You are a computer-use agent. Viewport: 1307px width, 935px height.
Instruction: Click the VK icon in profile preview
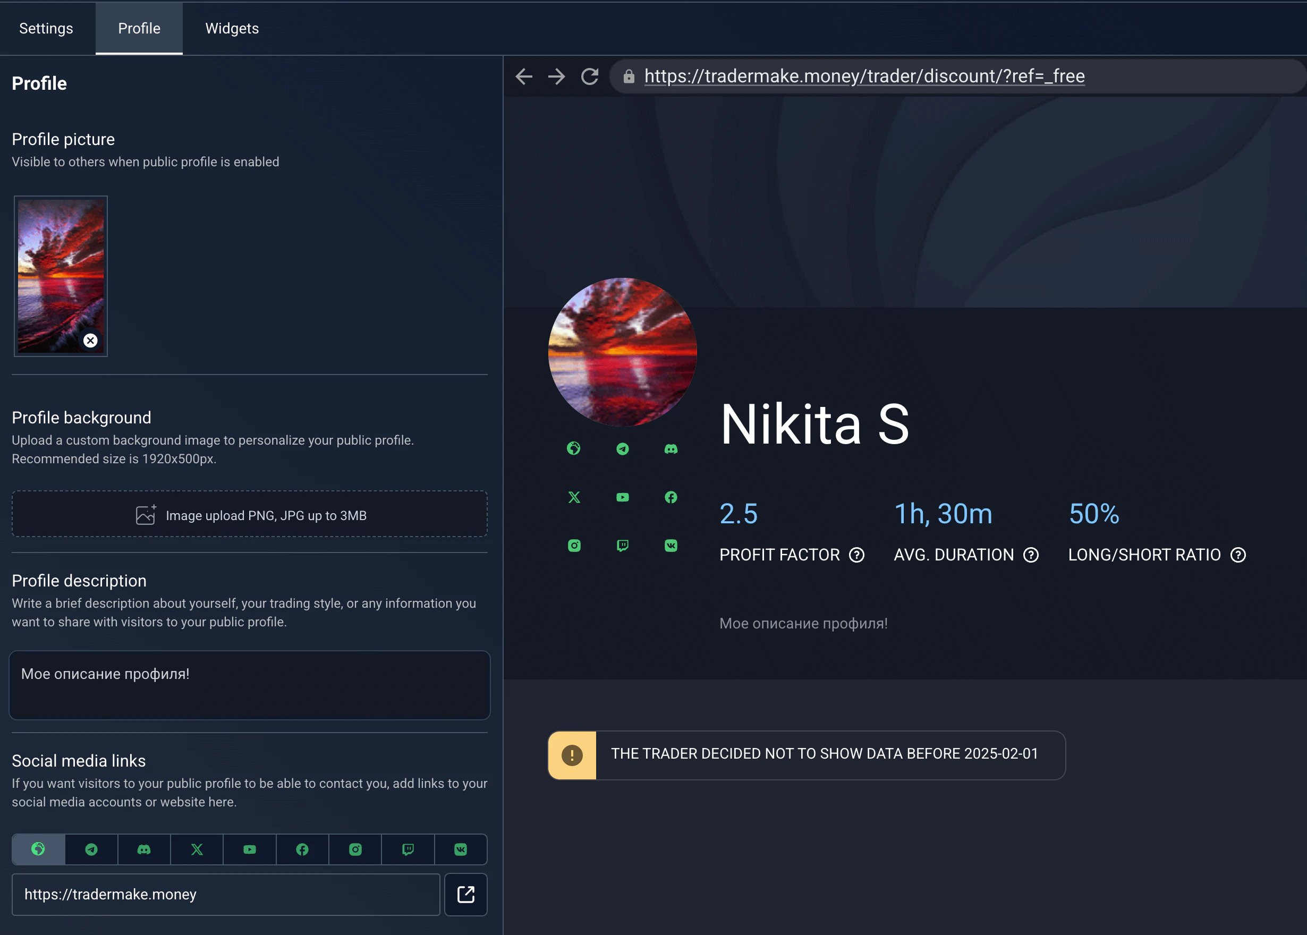point(671,545)
